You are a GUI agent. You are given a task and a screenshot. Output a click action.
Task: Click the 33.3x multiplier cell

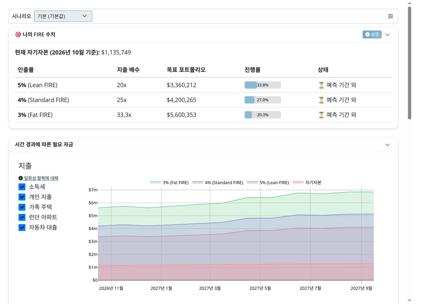pos(124,115)
